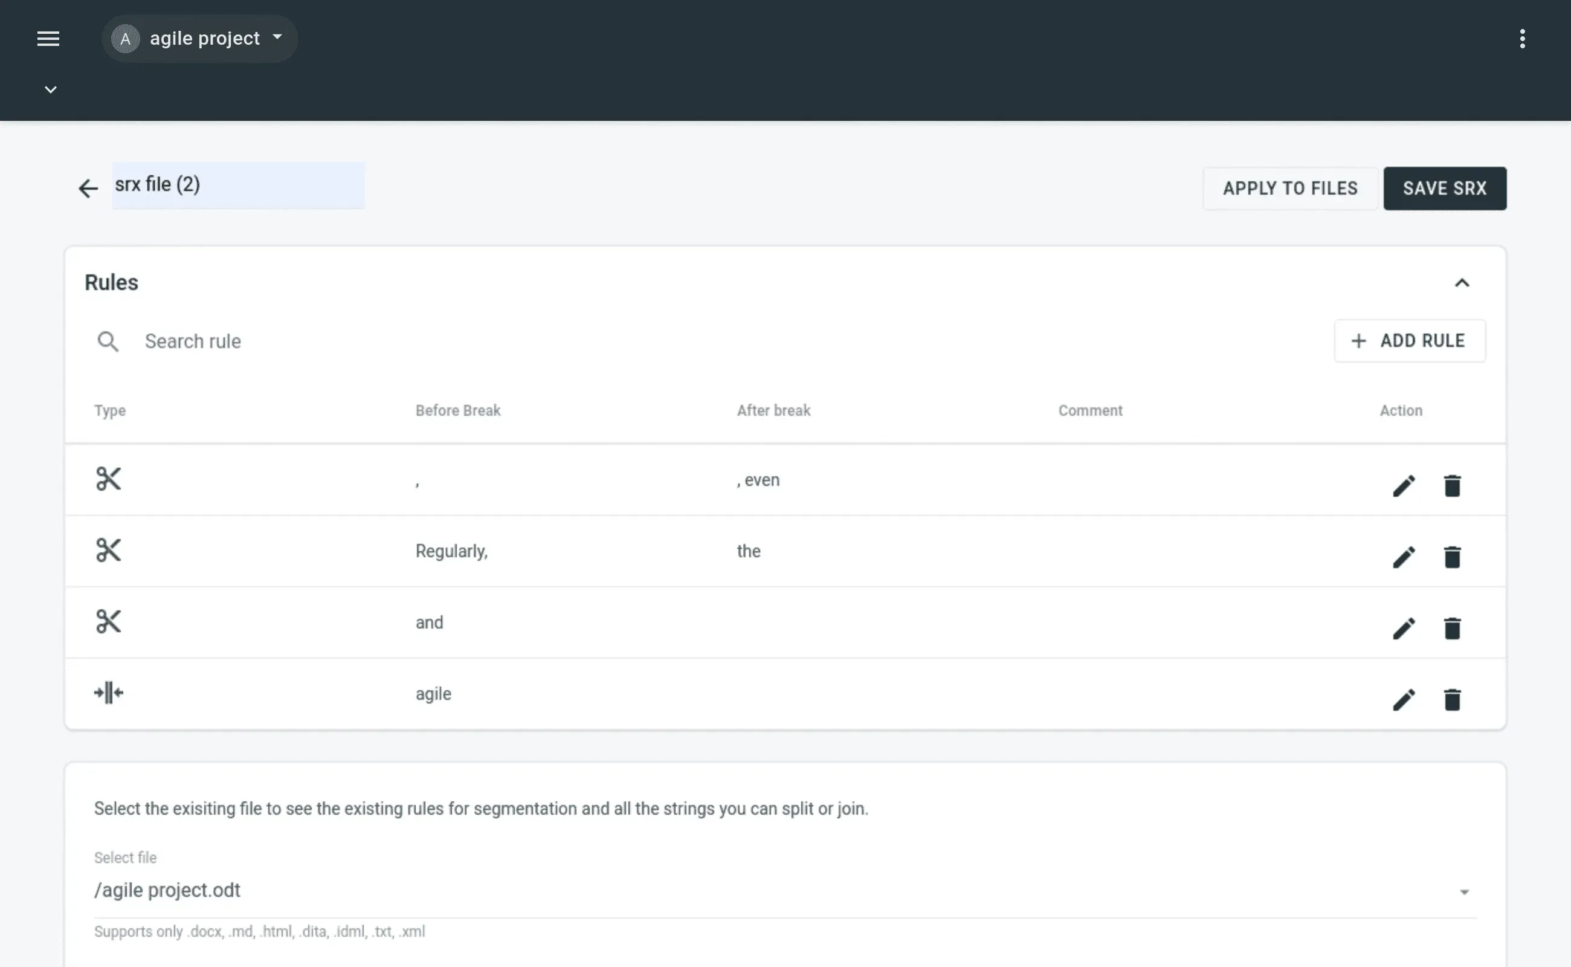Open the three-dot options menu

tap(1522, 39)
